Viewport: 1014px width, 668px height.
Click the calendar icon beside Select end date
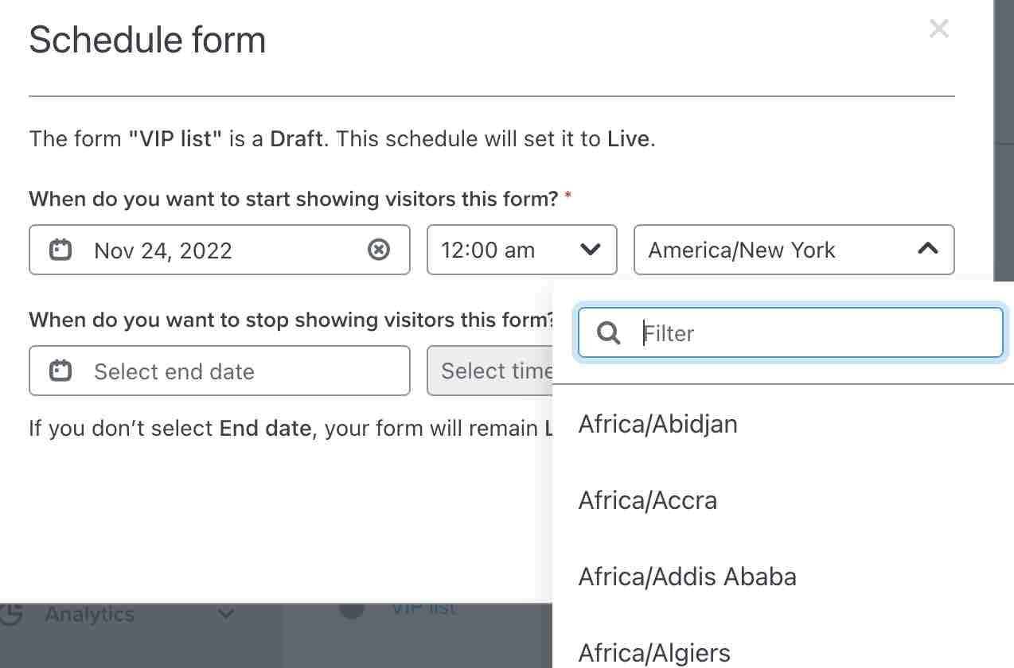point(62,371)
